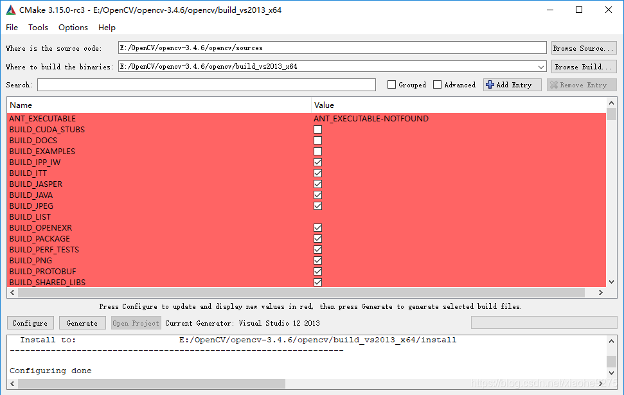Maximize the CMake window
This screenshot has width=624, height=395.
pyautogui.click(x=579, y=10)
